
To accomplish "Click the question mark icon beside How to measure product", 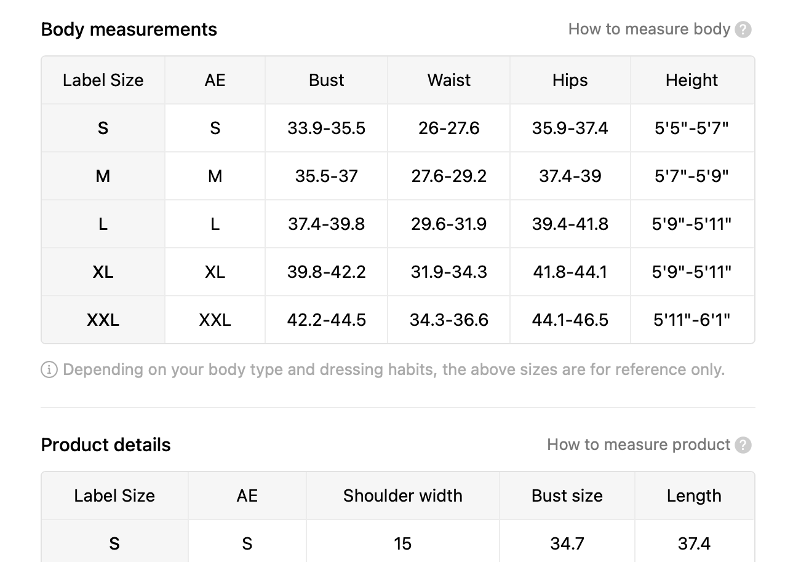I will [x=743, y=445].
